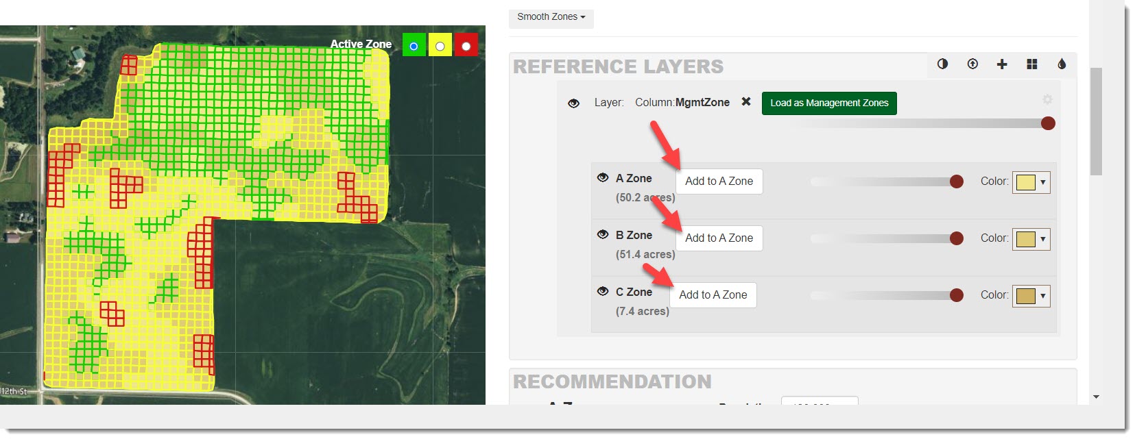The height and width of the screenshot is (439, 1135).
Task: Remove the MgmtZone layer with the X icon
Action: pyautogui.click(x=746, y=101)
